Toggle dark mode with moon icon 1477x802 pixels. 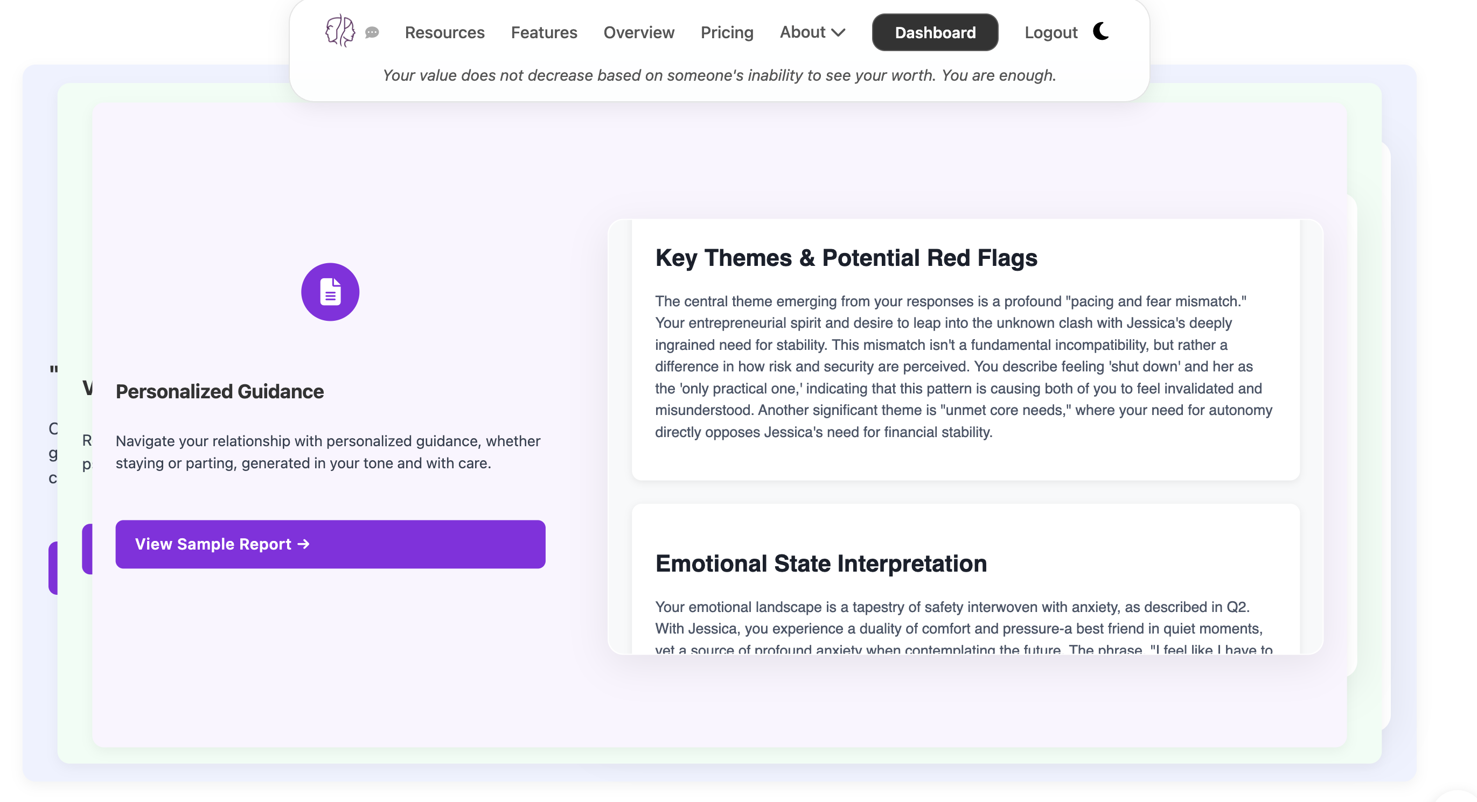(x=1101, y=31)
